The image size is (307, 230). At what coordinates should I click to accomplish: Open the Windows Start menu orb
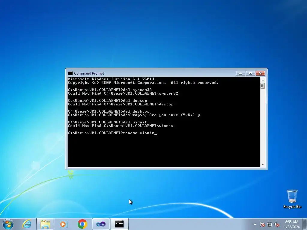(x=8, y=224)
